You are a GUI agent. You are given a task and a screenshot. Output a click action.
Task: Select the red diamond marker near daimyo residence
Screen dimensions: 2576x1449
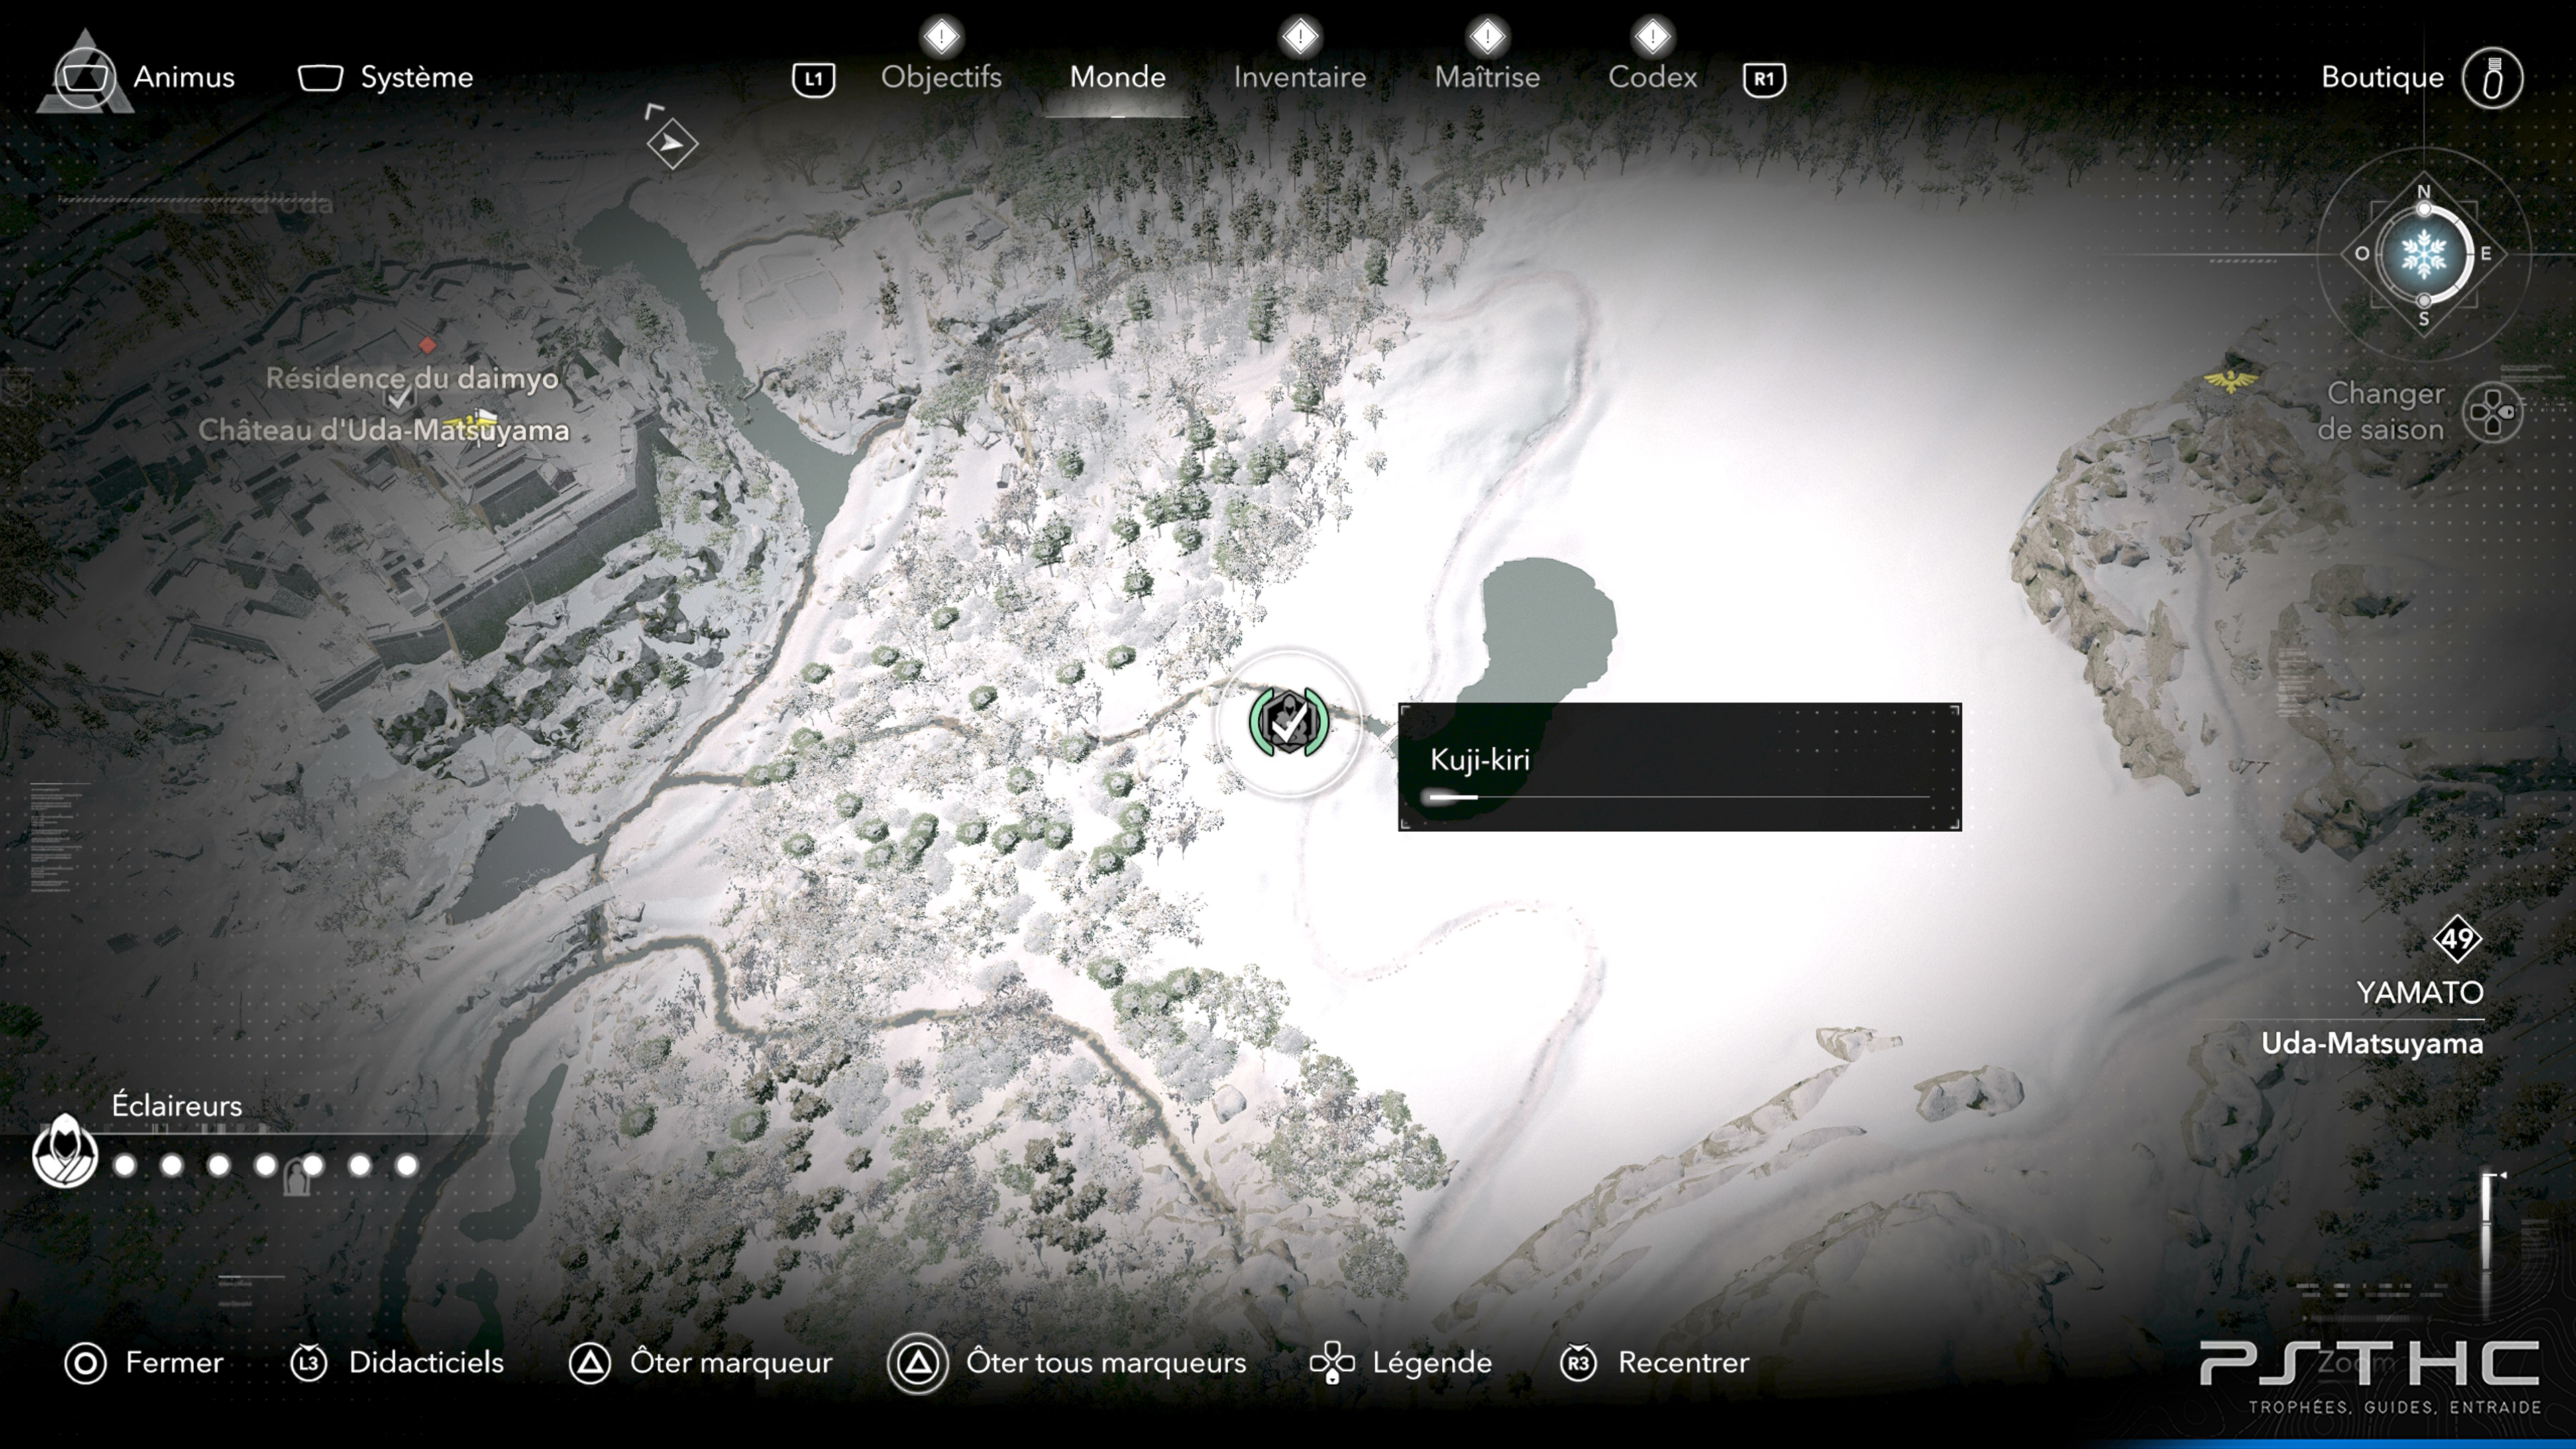(x=427, y=346)
